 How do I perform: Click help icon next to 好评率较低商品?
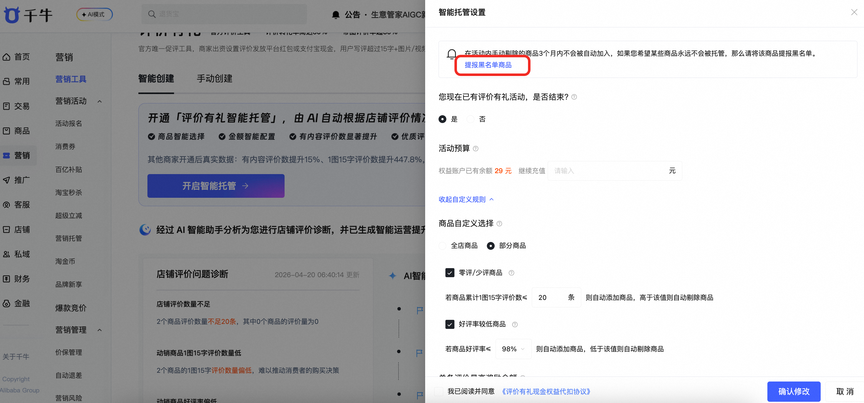pyautogui.click(x=515, y=325)
